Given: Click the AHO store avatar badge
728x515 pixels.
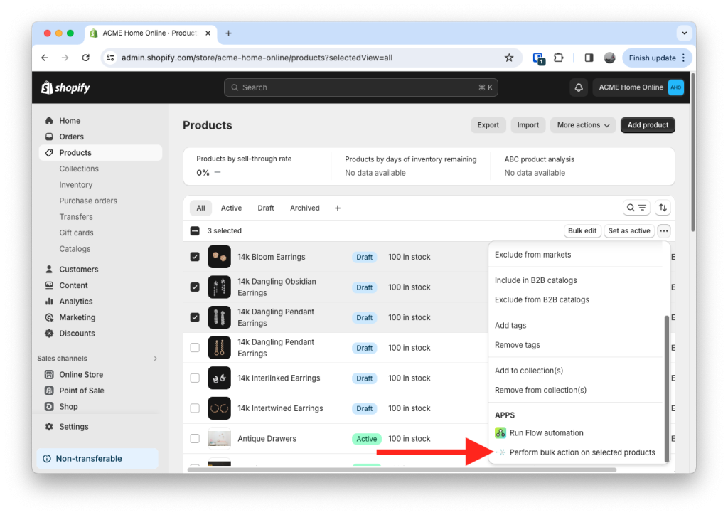Looking at the screenshot, I should [674, 87].
